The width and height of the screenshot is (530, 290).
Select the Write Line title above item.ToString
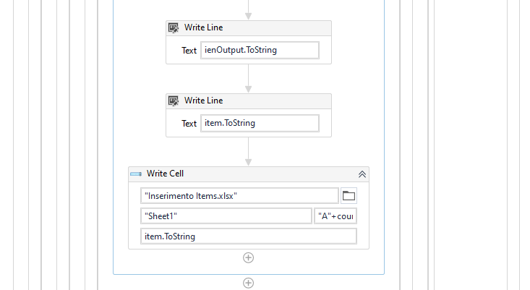pos(203,101)
